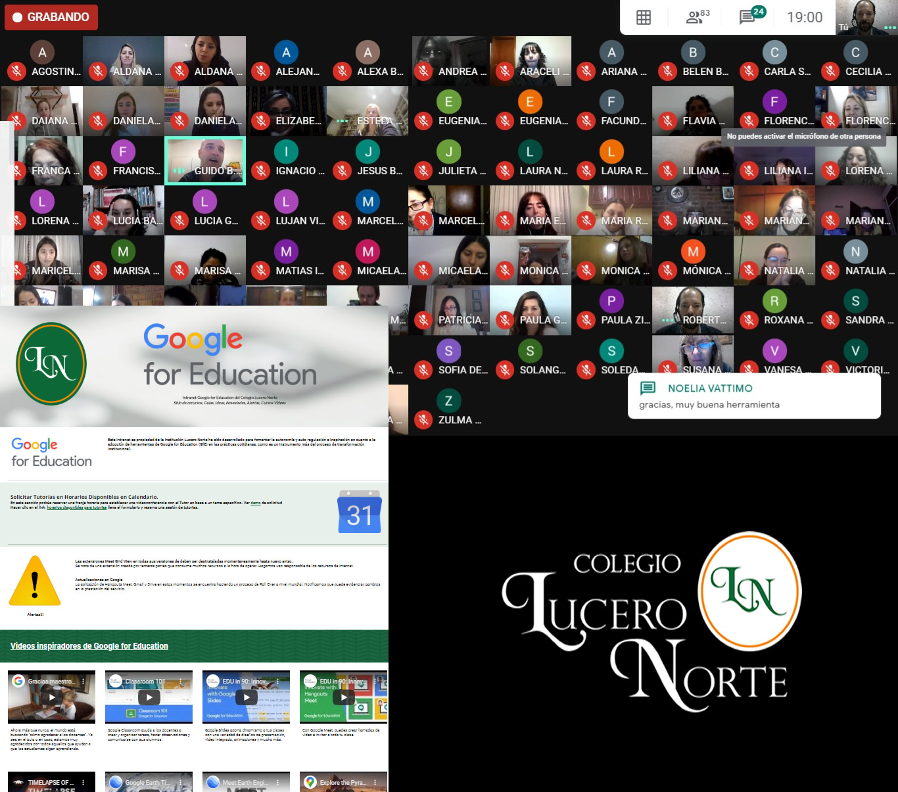Click the GRABANDO recording indicator
Viewport: 898px width, 792px height.
coord(51,17)
